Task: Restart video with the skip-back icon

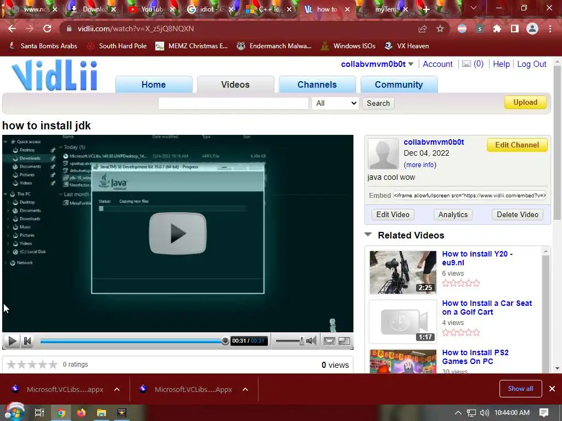Action: (27, 341)
